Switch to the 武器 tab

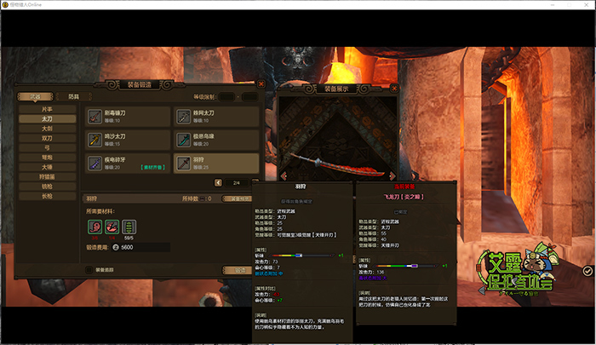coord(37,97)
